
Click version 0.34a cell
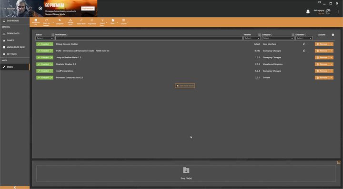(257, 51)
